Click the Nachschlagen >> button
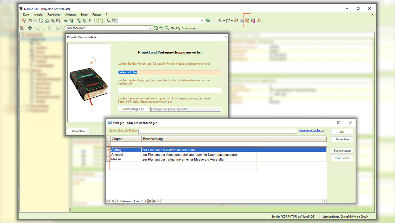The height and width of the screenshot is (223, 395). click(x=133, y=109)
